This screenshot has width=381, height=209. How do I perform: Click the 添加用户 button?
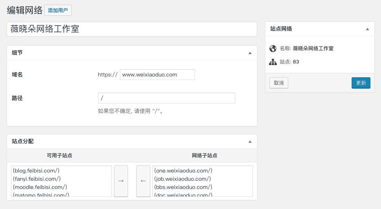[58, 11]
